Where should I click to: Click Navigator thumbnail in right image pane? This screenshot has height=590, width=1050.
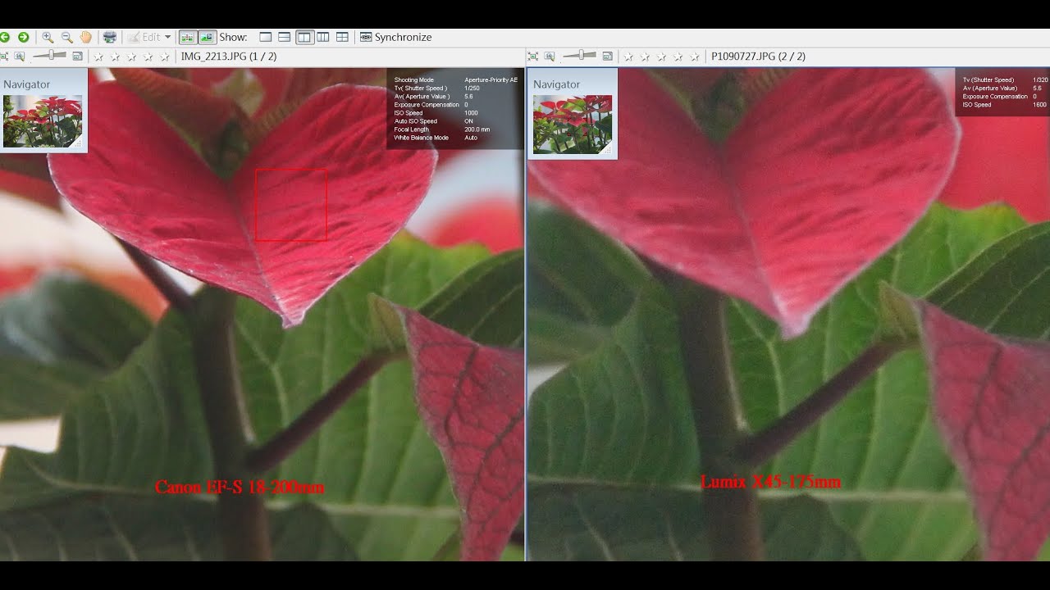coord(573,124)
